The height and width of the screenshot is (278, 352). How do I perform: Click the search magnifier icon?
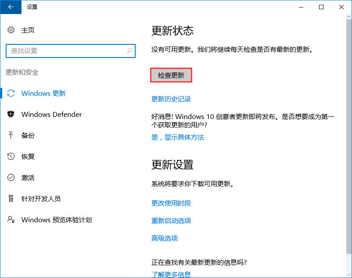[x=129, y=51]
